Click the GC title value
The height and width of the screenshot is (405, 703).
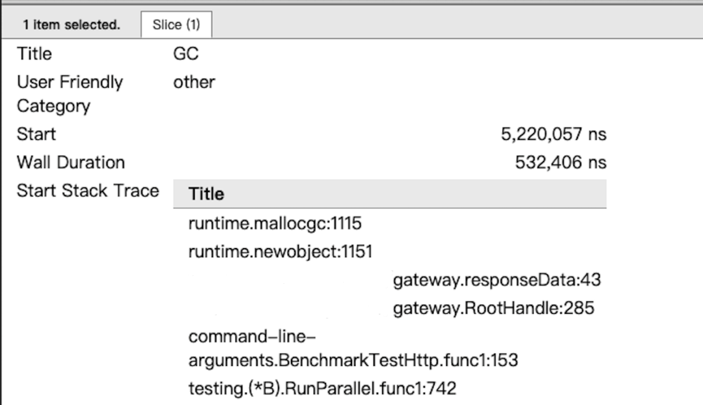pos(186,54)
